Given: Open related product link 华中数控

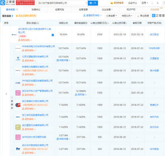Looking at the screenshot, I should pyautogui.click(x=154, y=149).
